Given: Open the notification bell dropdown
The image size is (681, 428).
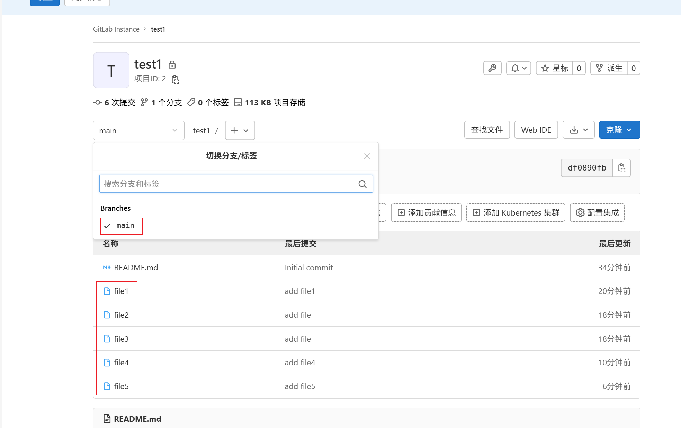Looking at the screenshot, I should point(518,68).
